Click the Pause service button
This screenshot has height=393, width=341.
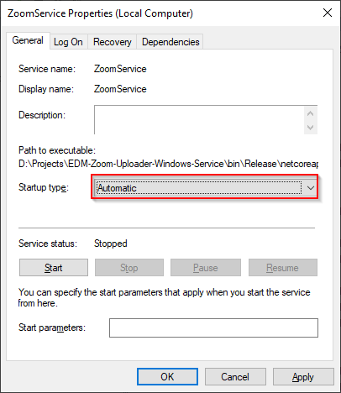pos(206,268)
